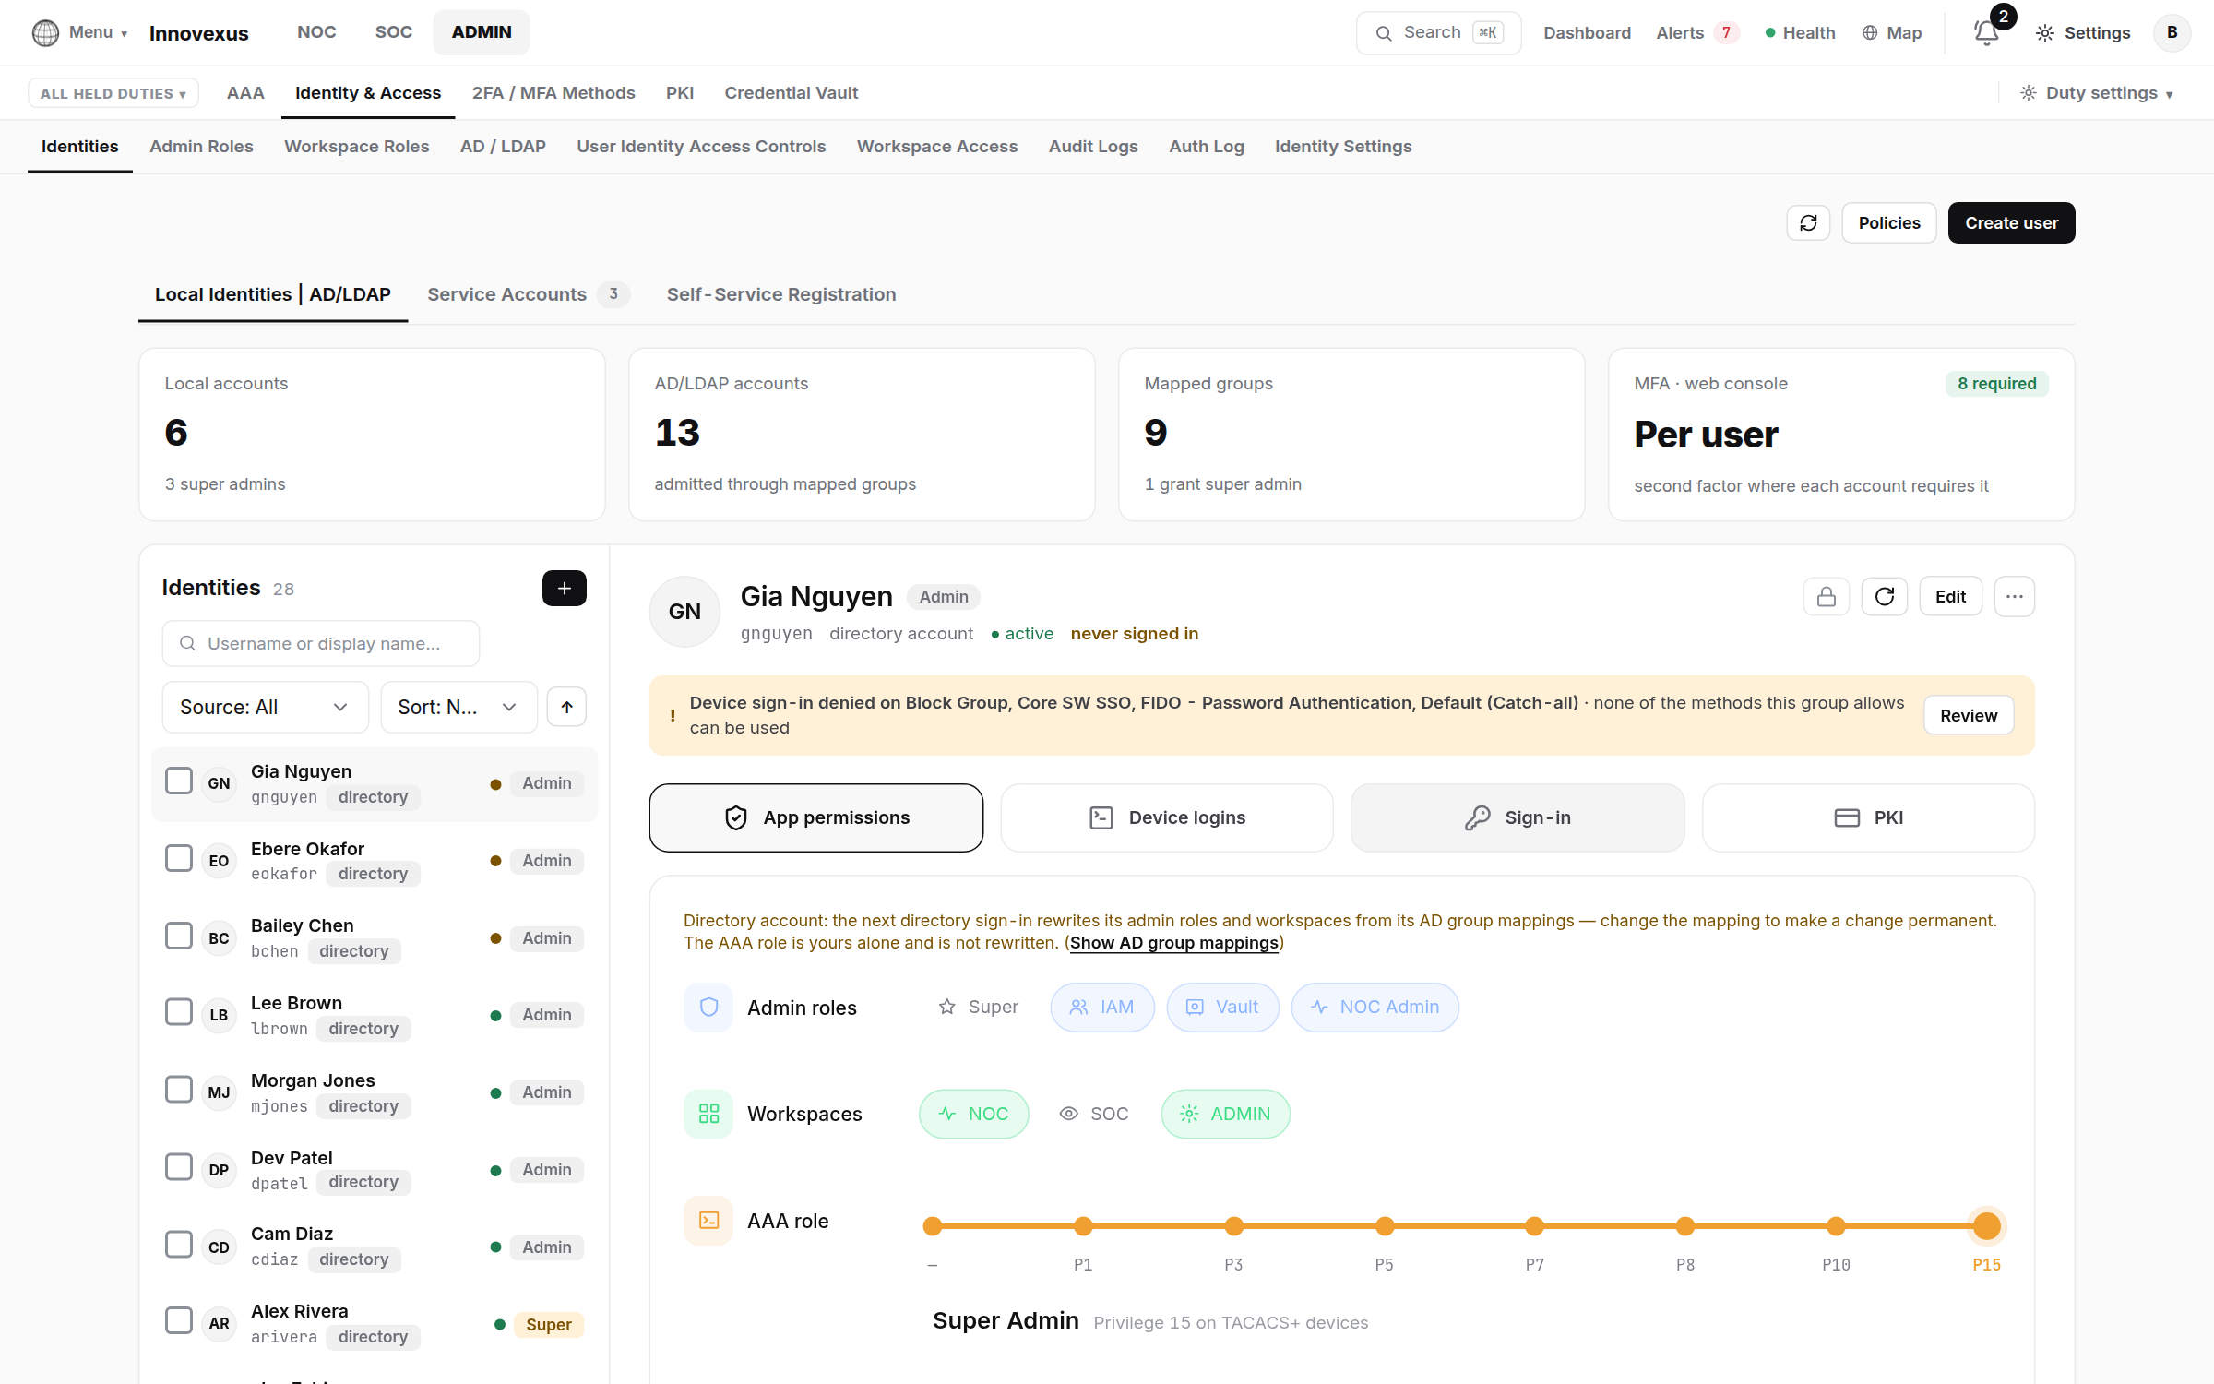Toggle the Super admin role chip
This screenshot has width=2214, height=1384.
click(x=979, y=1008)
